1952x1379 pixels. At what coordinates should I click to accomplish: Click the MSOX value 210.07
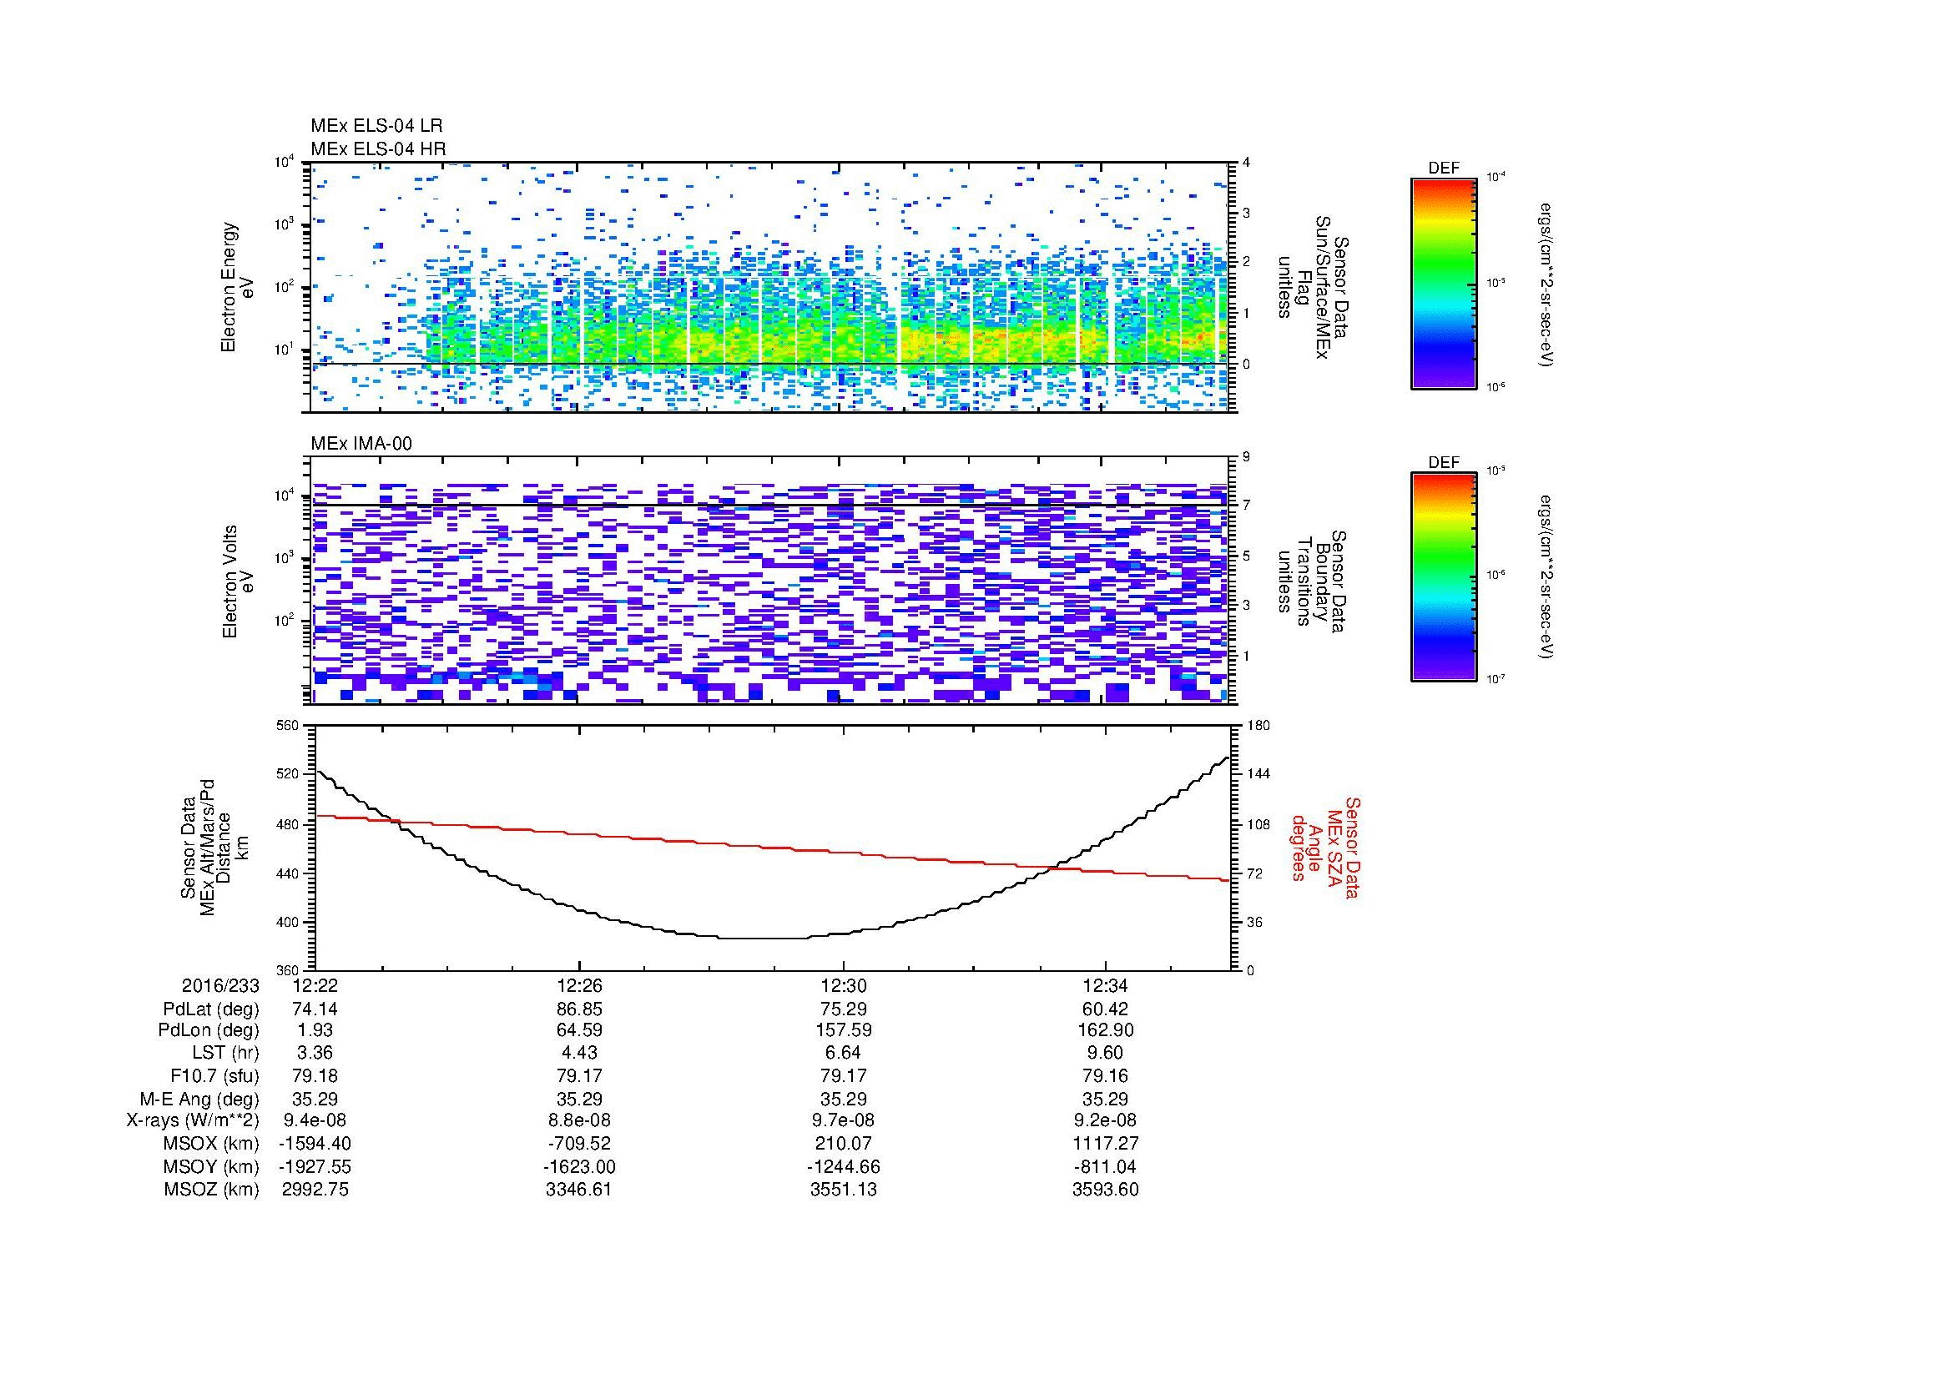point(843,1144)
